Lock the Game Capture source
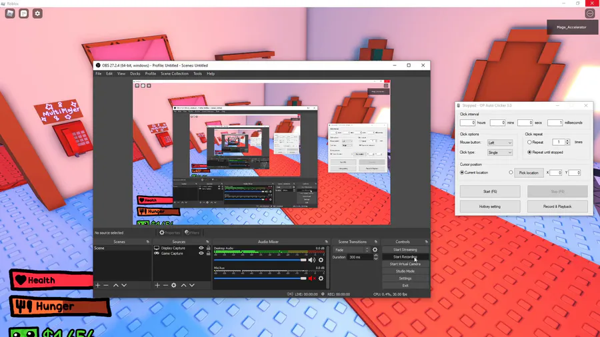The height and width of the screenshot is (337, 600). (x=209, y=253)
